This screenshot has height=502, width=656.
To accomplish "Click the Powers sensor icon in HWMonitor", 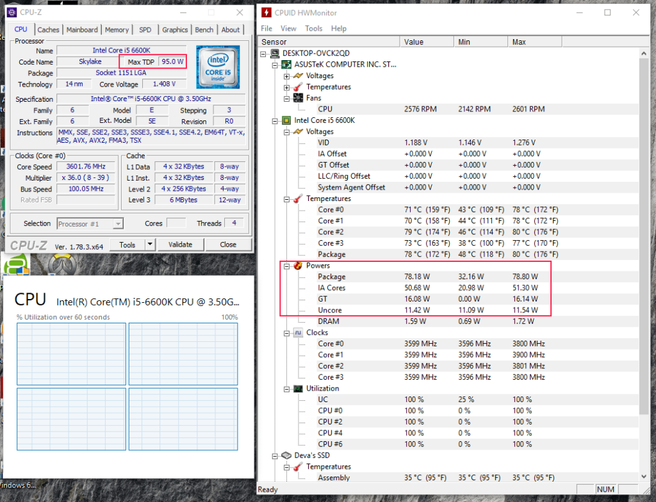I will tap(299, 265).
